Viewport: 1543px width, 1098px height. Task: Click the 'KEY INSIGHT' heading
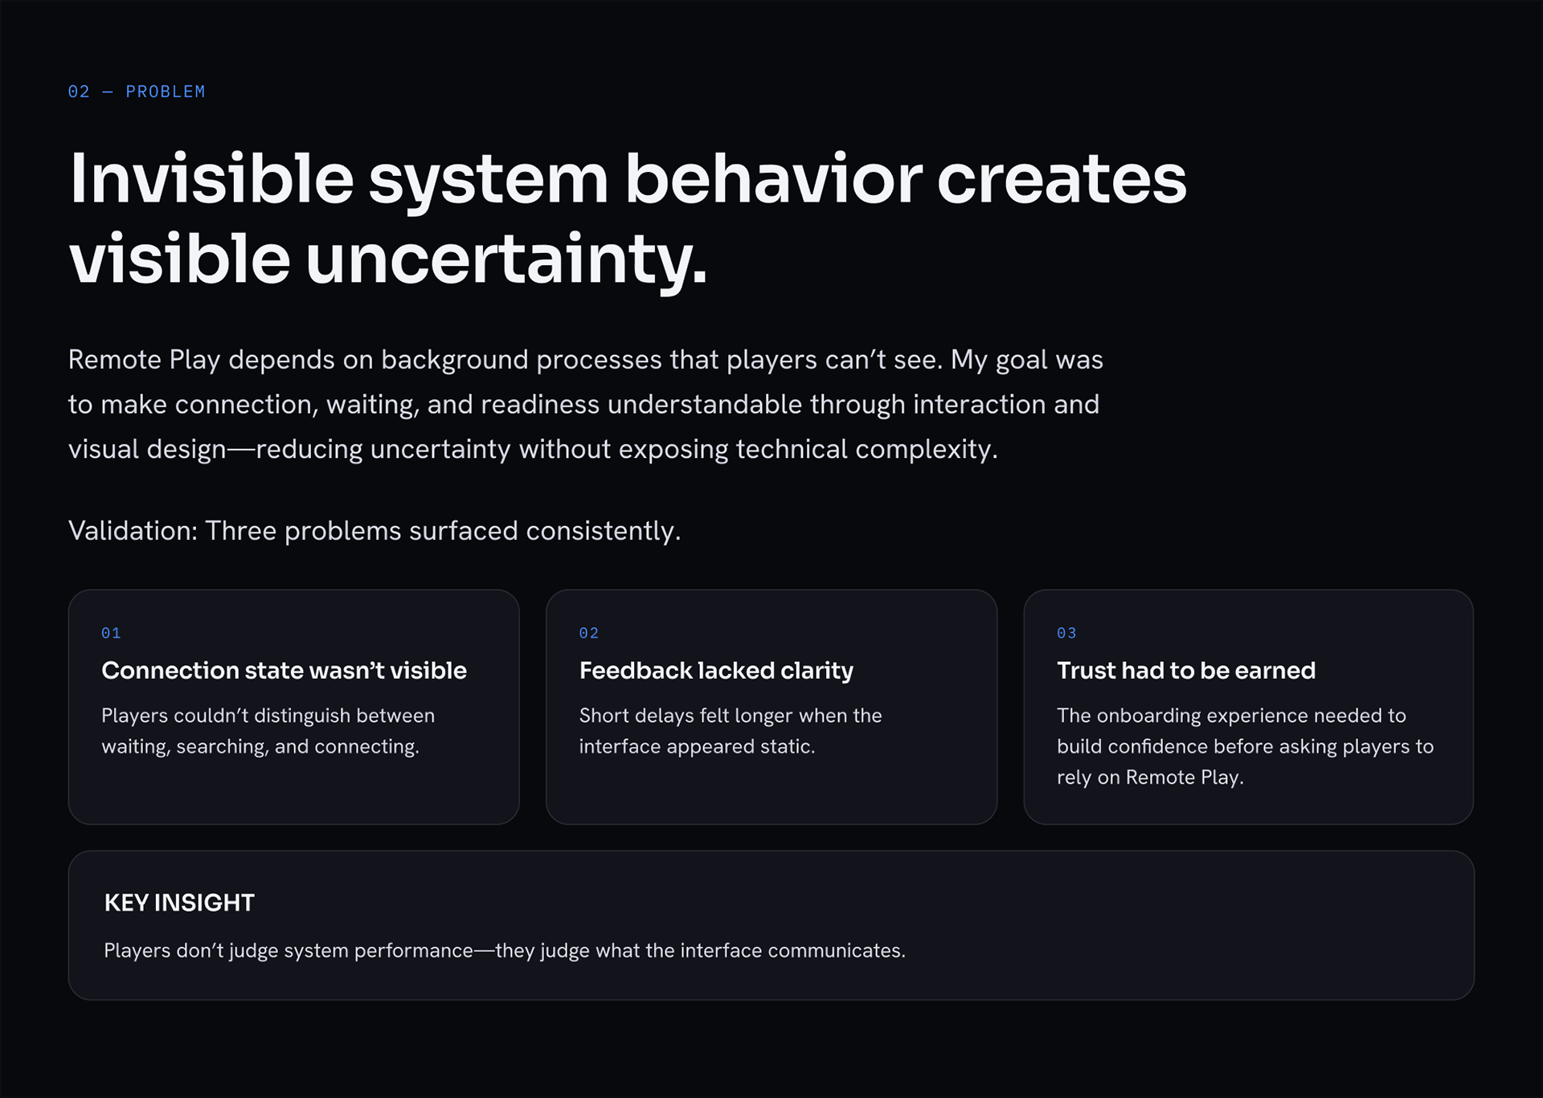coord(179,903)
